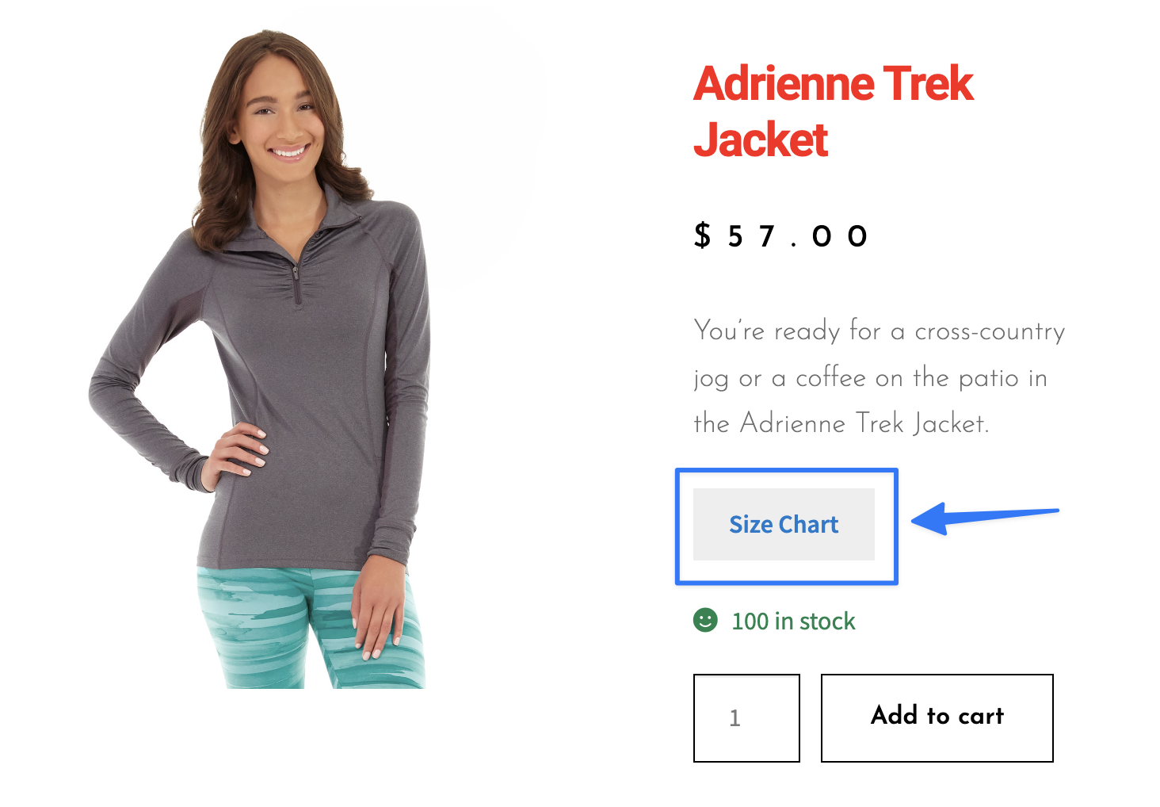The height and width of the screenshot is (807, 1160).
Task: Add the jacket to cart
Action: [x=937, y=718]
